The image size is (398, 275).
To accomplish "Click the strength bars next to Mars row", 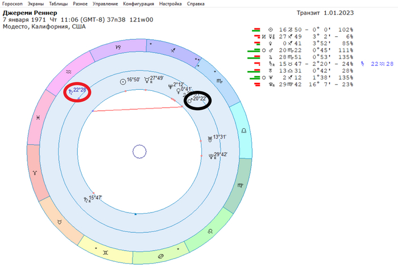I will click(254, 51).
